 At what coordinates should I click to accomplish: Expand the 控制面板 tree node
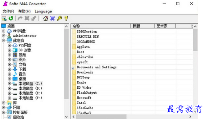click(4, 112)
